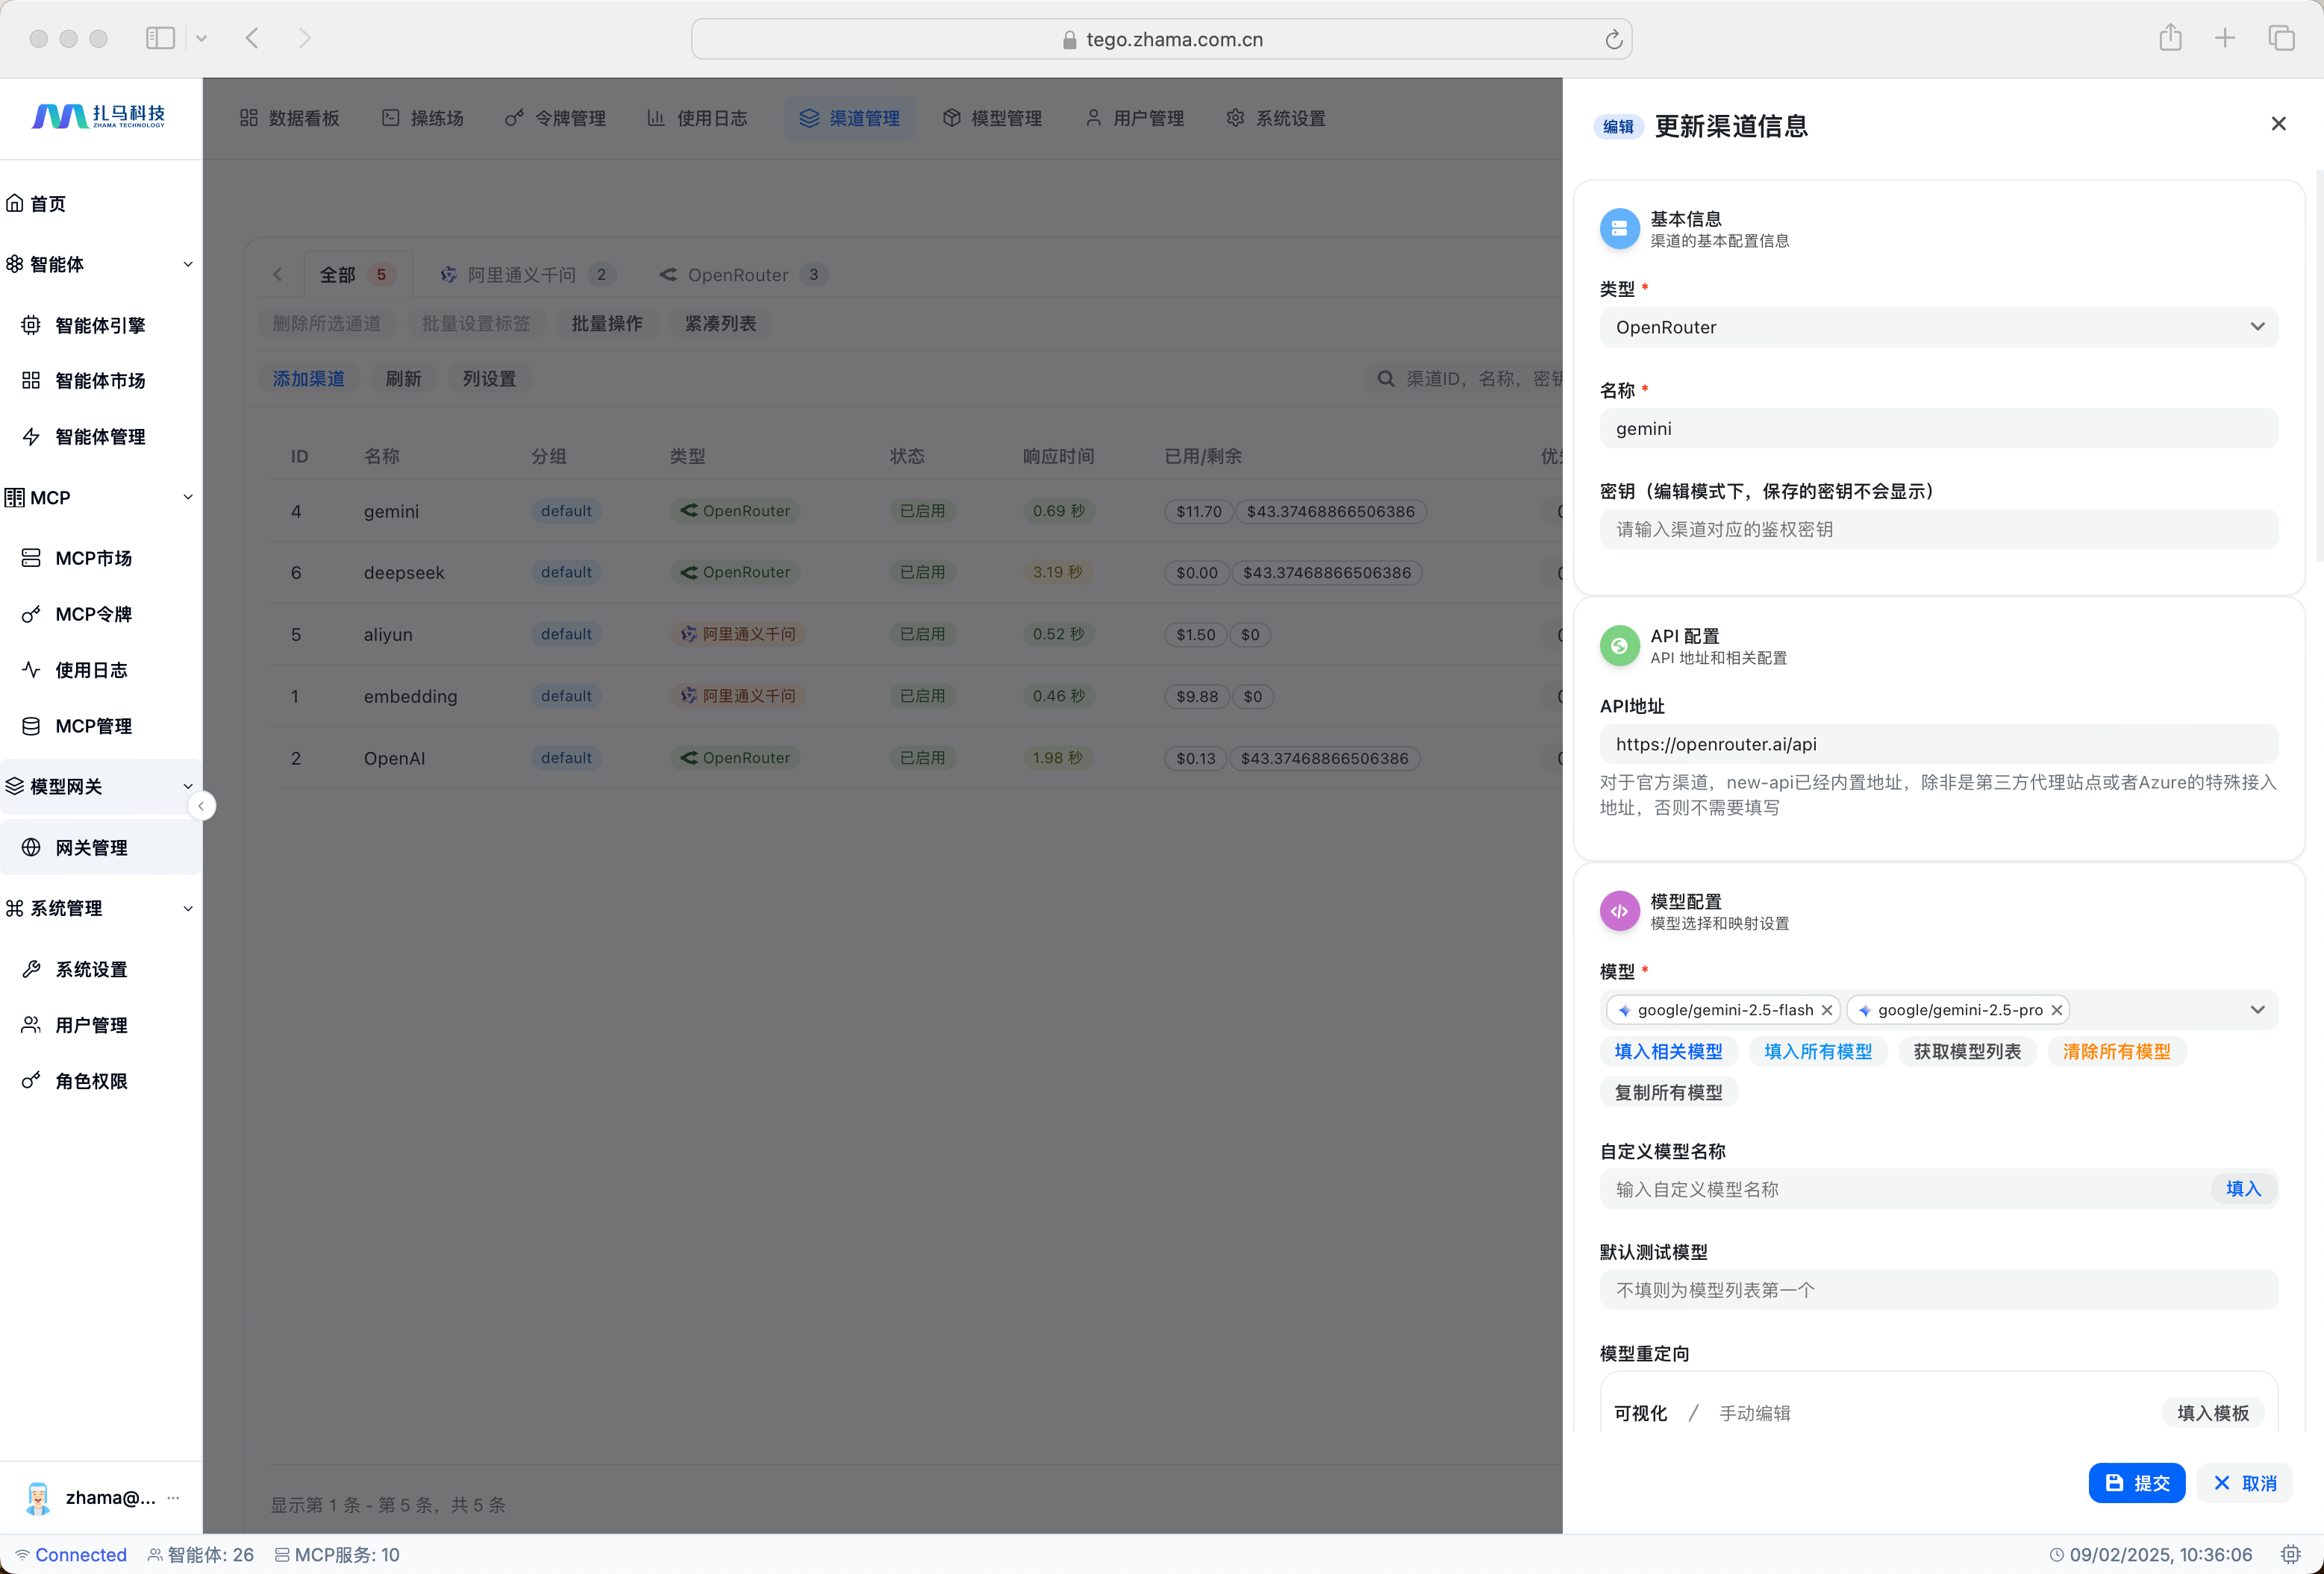Screen dimensions: 2324x1574
Task: Select 可视化 mode for model redirect
Action: (1640, 1413)
